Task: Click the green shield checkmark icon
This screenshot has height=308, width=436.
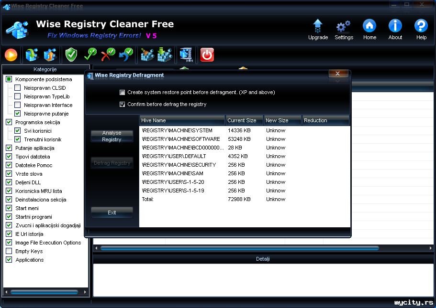Action: click(71, 54)
